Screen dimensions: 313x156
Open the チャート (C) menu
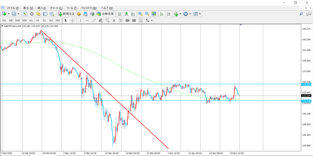point(56,8)
